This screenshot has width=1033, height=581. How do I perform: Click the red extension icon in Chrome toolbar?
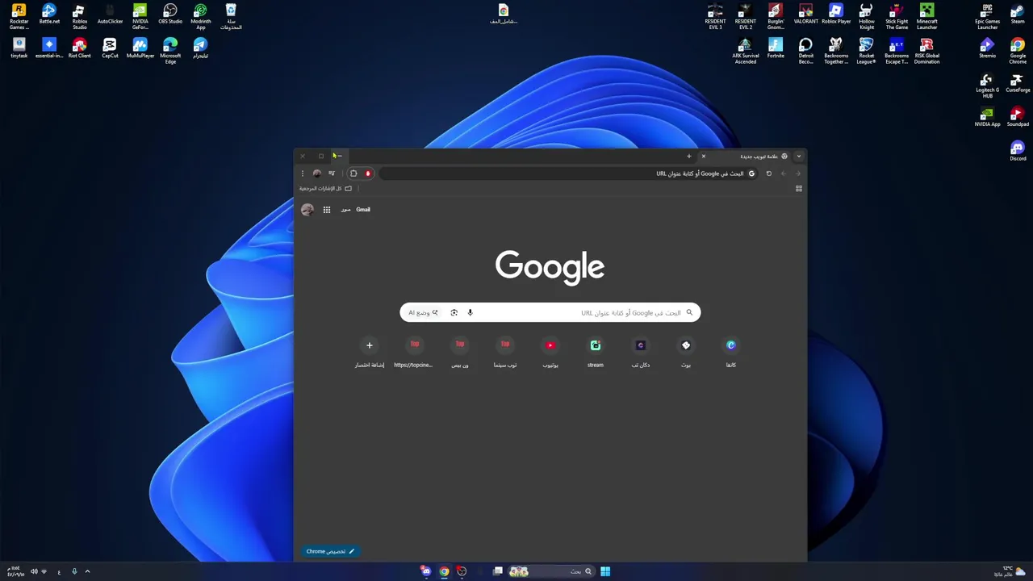tap(368, 173)
